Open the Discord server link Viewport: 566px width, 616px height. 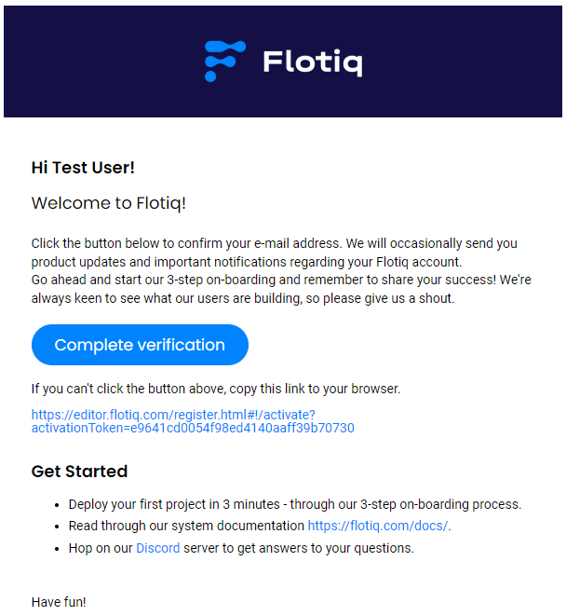pos(157,548)
